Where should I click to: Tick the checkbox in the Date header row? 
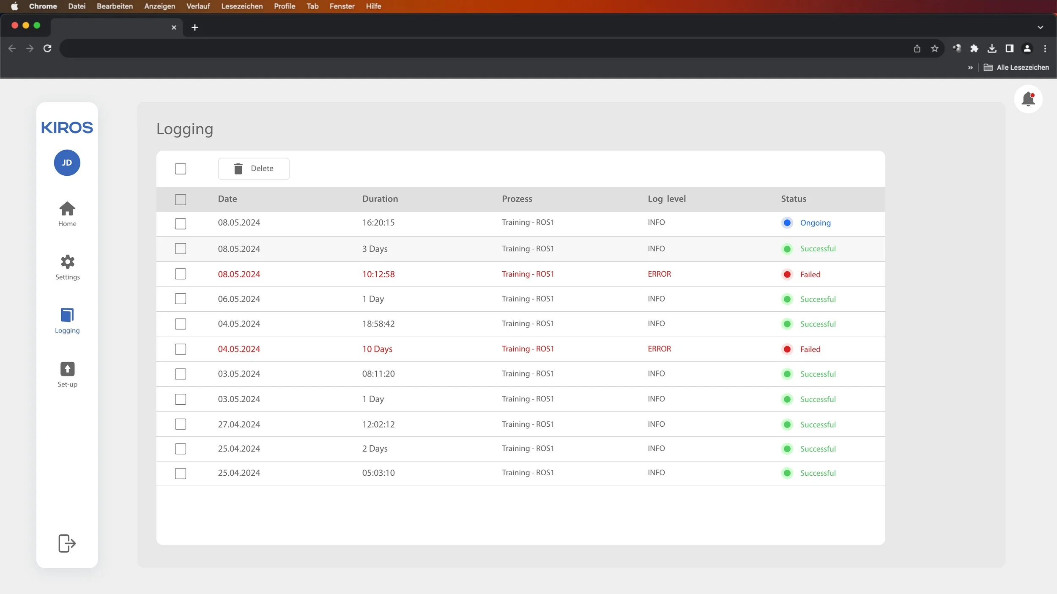pos(181,199)
